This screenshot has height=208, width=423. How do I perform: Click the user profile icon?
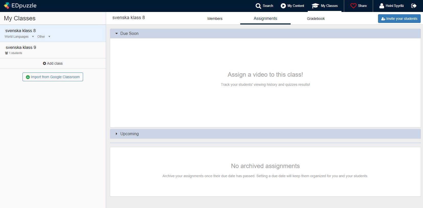pos(381,6)
